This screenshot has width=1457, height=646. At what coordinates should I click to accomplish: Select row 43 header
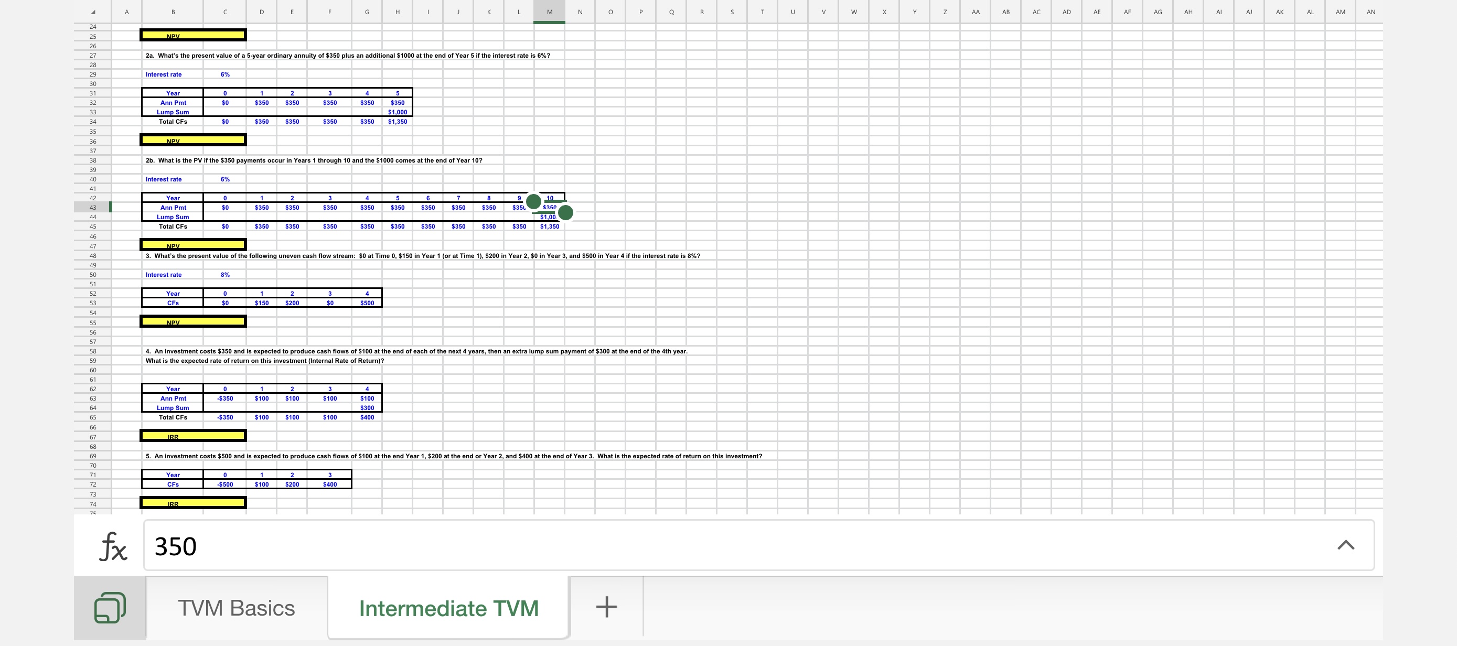(x=93, y=208)
